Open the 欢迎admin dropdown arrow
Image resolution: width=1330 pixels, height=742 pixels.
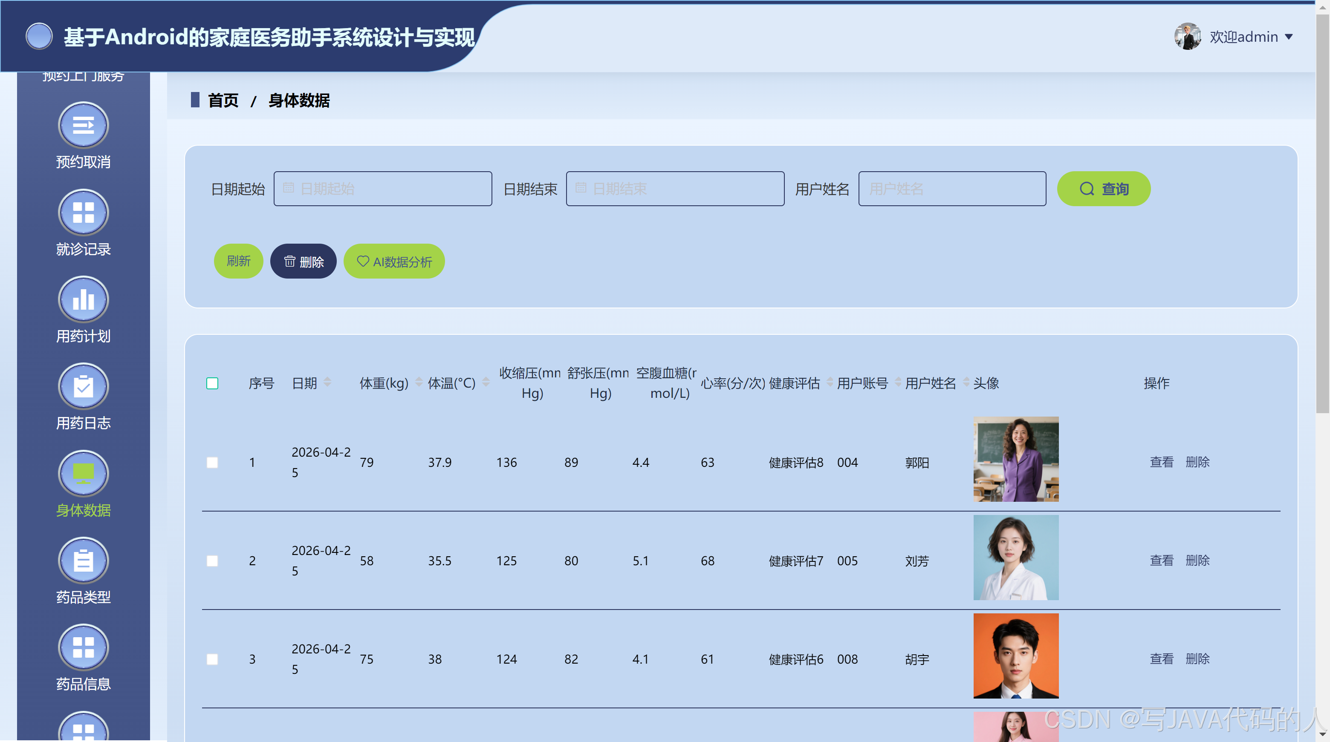click(x=1289, y=37)
